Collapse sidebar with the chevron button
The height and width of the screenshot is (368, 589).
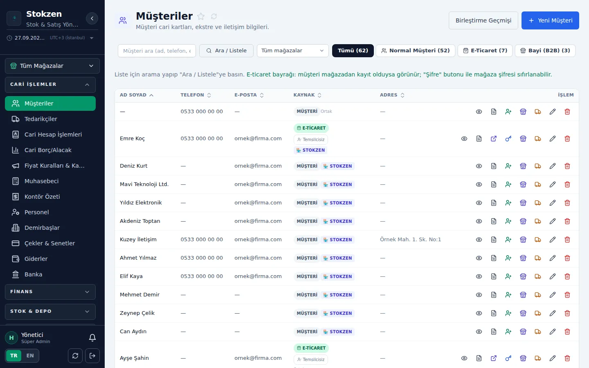[92, 18]
